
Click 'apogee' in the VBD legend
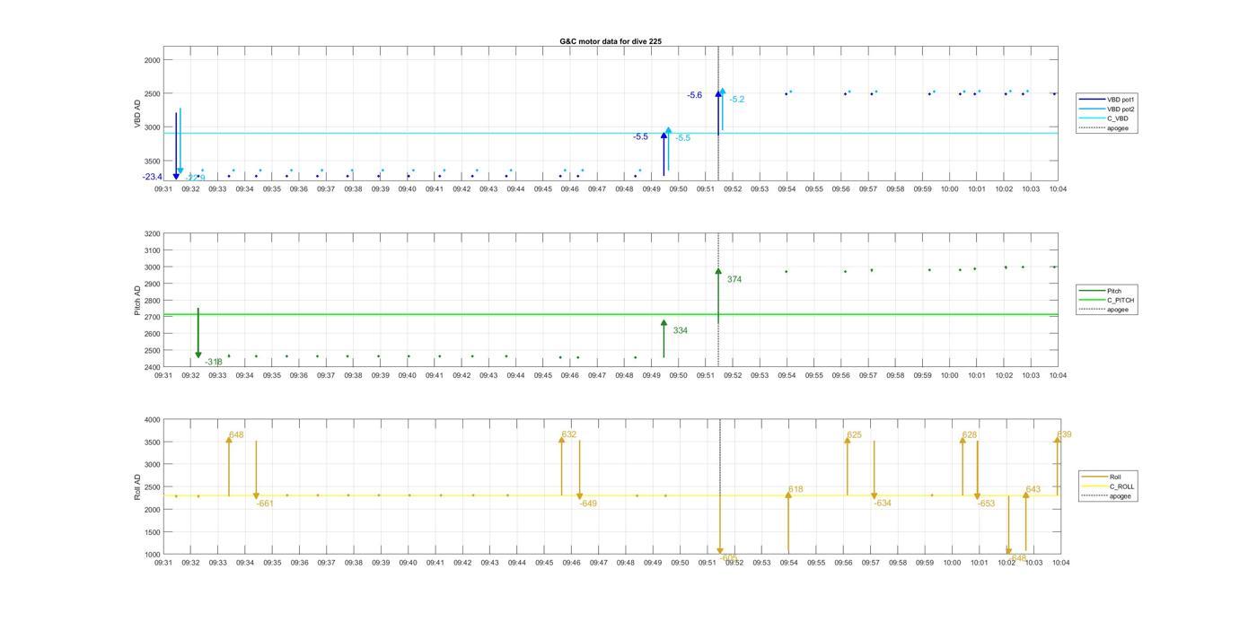coord(1104,128)
